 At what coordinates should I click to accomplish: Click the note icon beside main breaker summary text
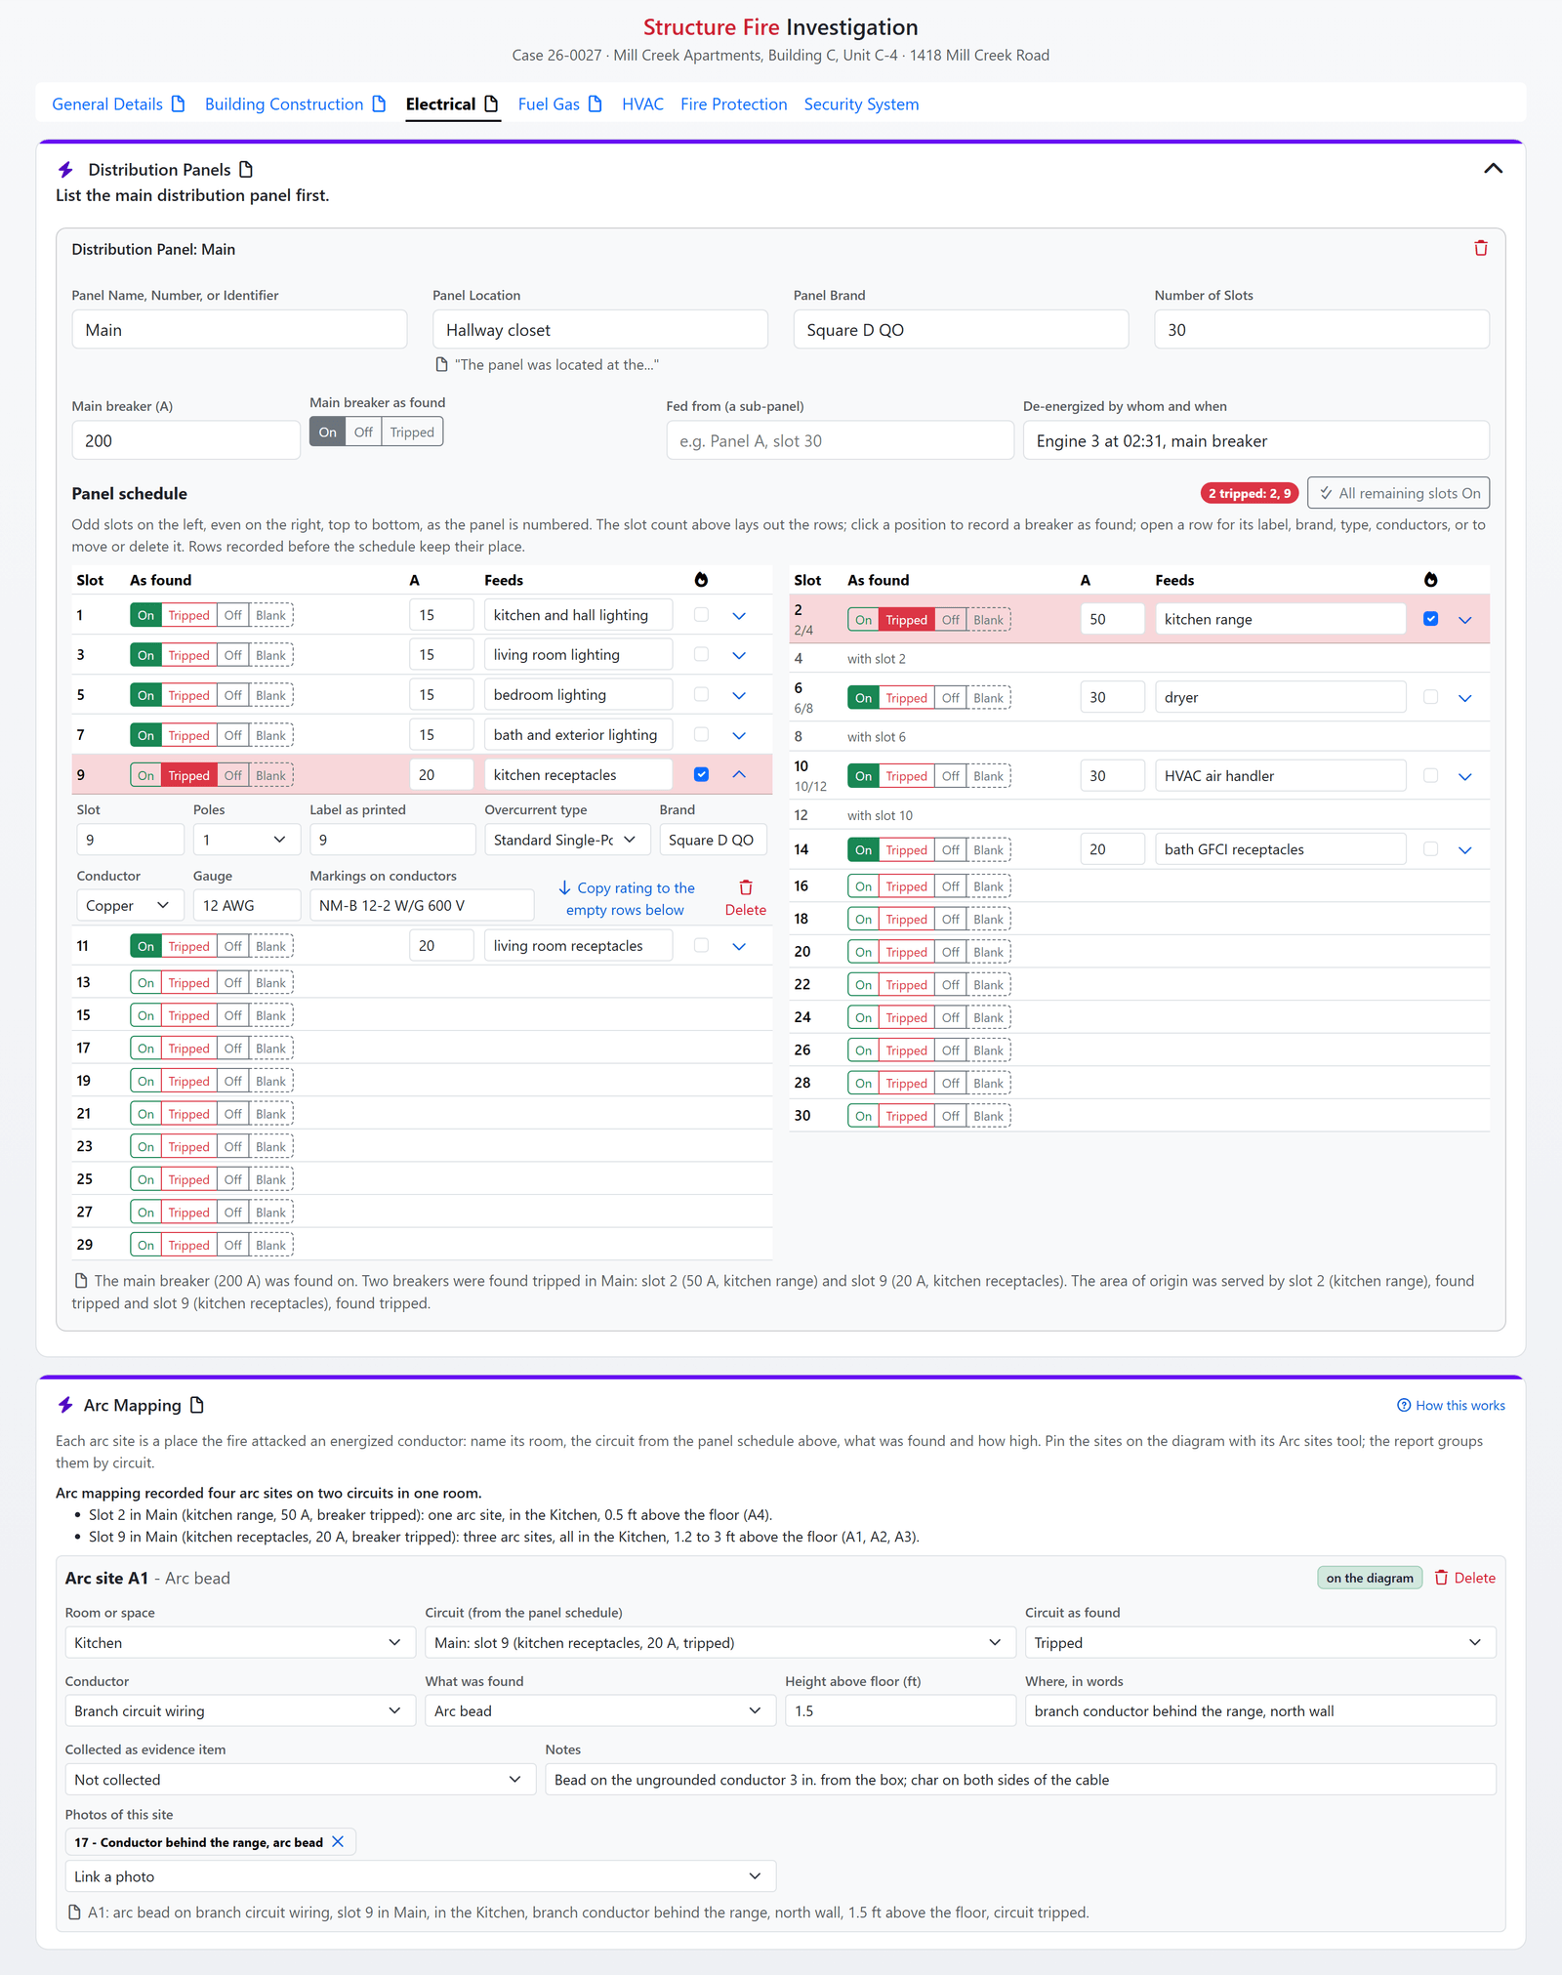(x=81, y=1281)
